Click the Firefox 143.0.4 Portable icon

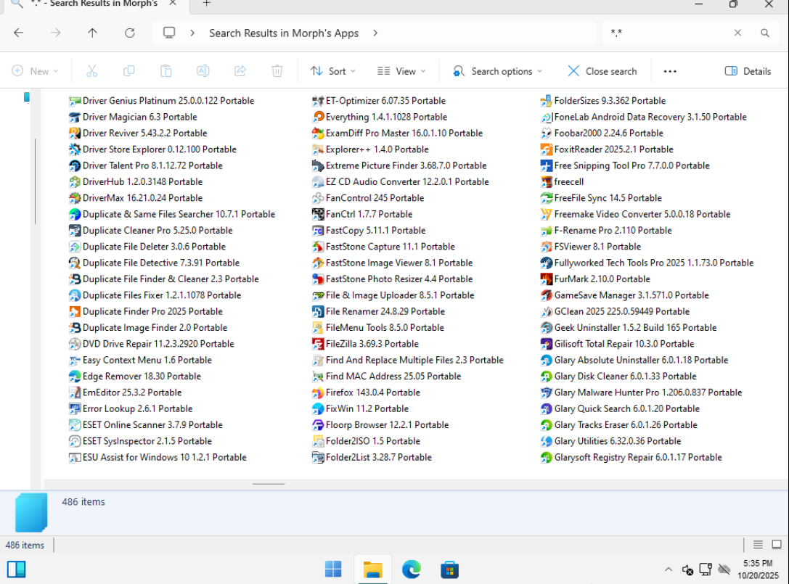(x=318, y=392)
